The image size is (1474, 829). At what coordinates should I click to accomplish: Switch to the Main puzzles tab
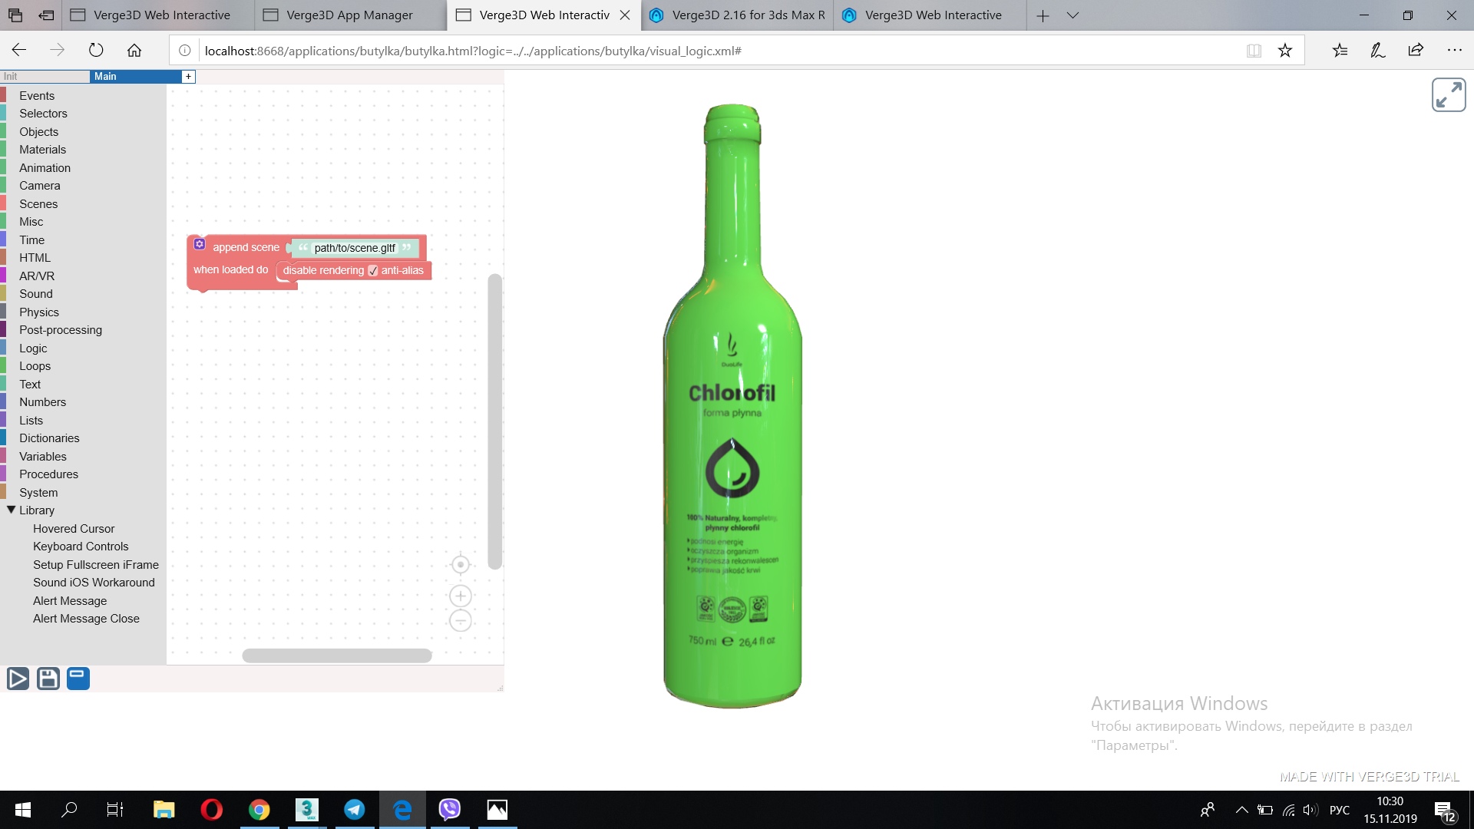[x=135, y=76]
